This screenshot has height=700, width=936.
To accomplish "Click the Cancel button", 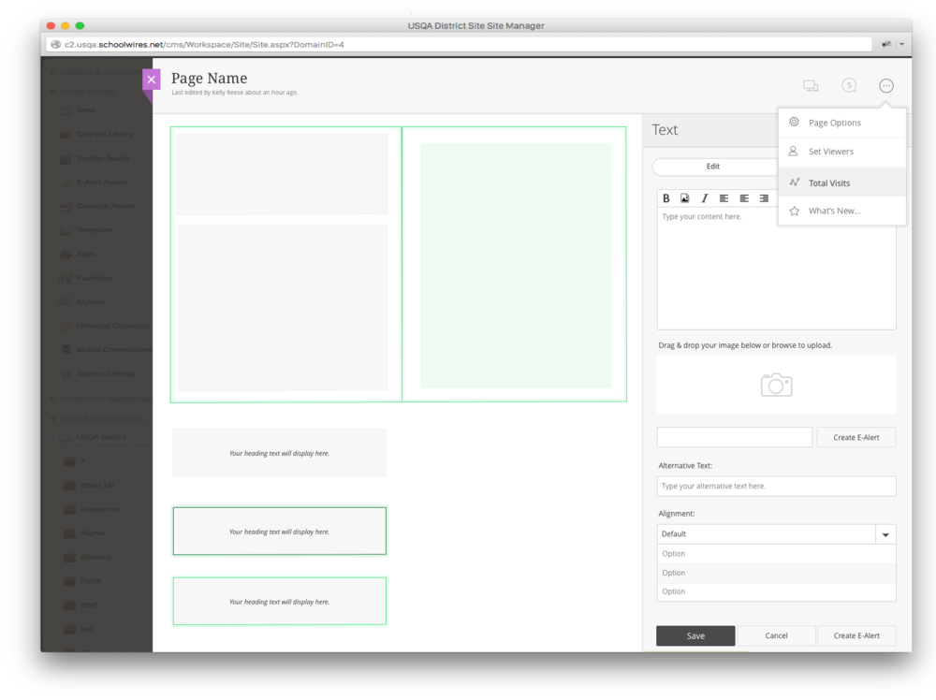I will pyautogui.click(x=776, y=636).
